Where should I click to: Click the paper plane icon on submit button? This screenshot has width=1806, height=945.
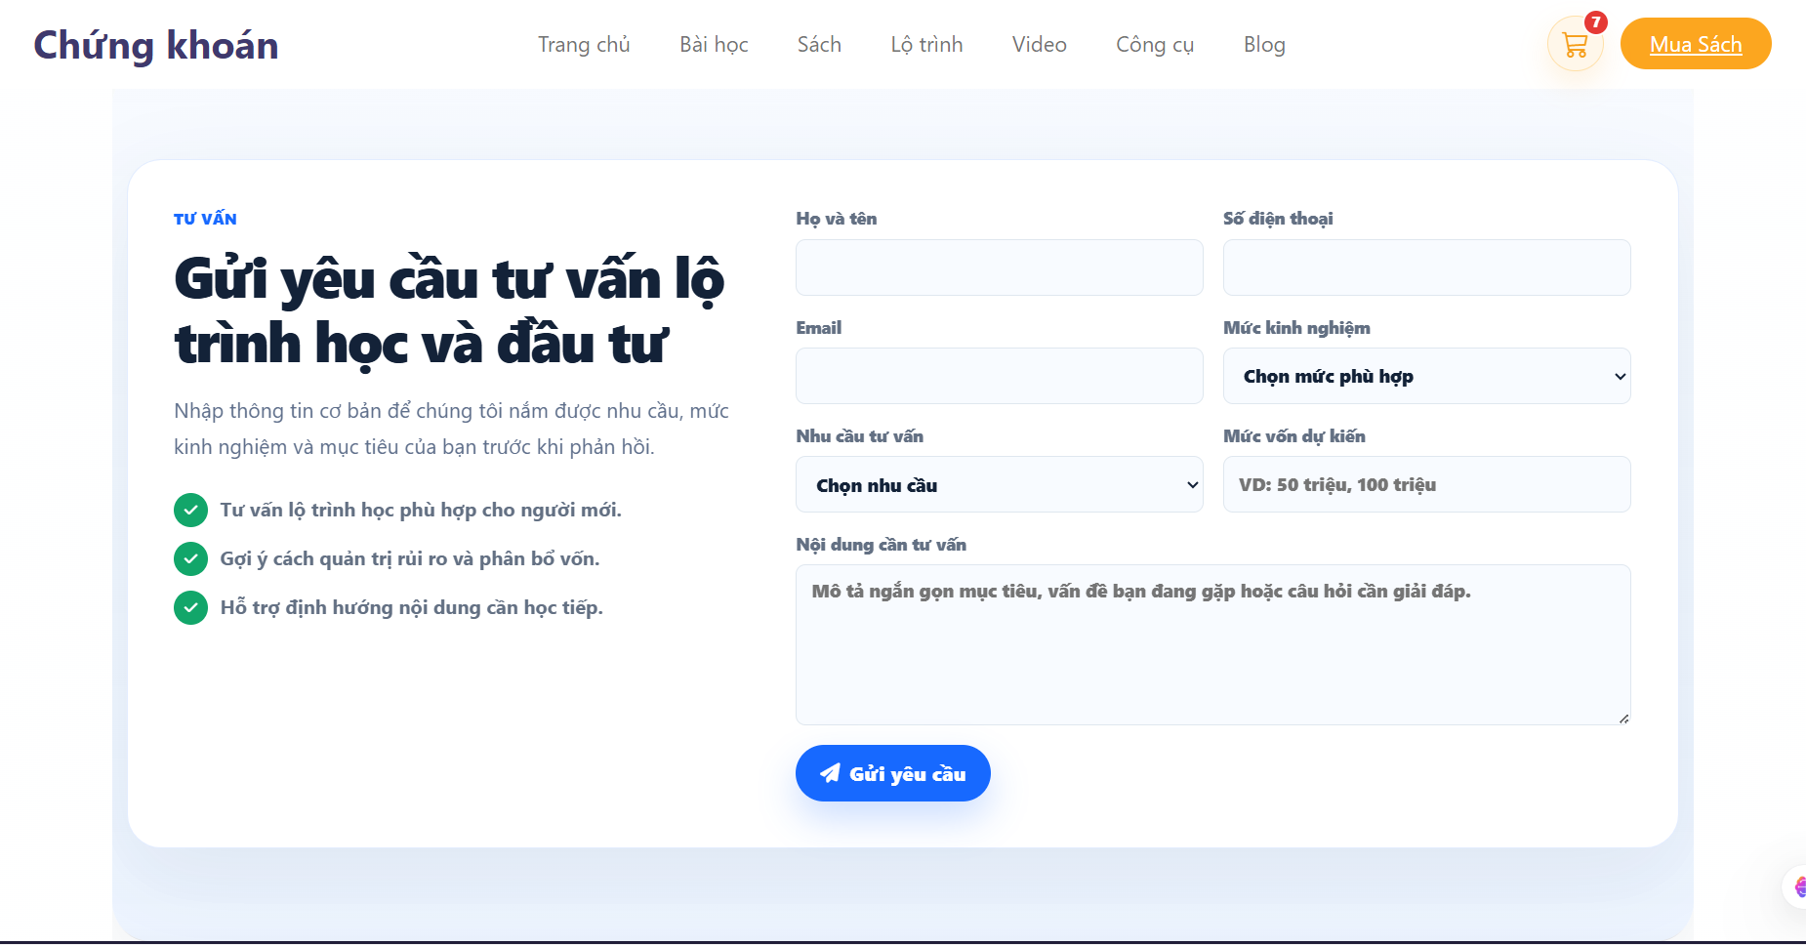click(x=830, y=773)
